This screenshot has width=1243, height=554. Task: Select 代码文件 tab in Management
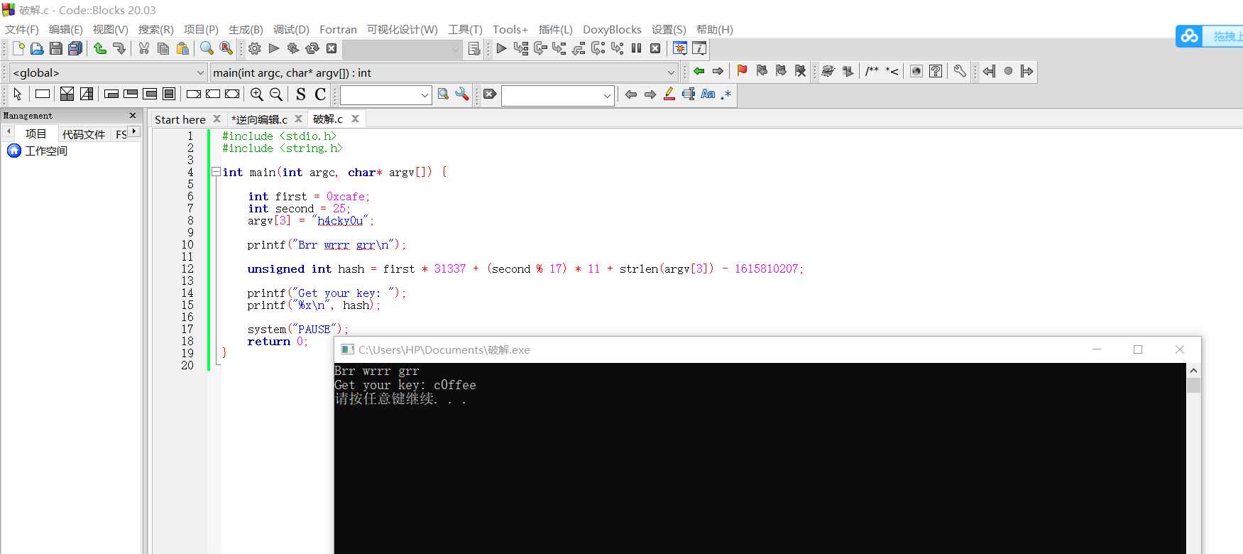click(83, 134)
